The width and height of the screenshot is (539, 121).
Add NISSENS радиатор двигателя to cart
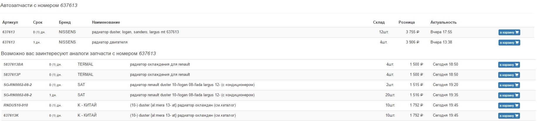coord(509,43)
